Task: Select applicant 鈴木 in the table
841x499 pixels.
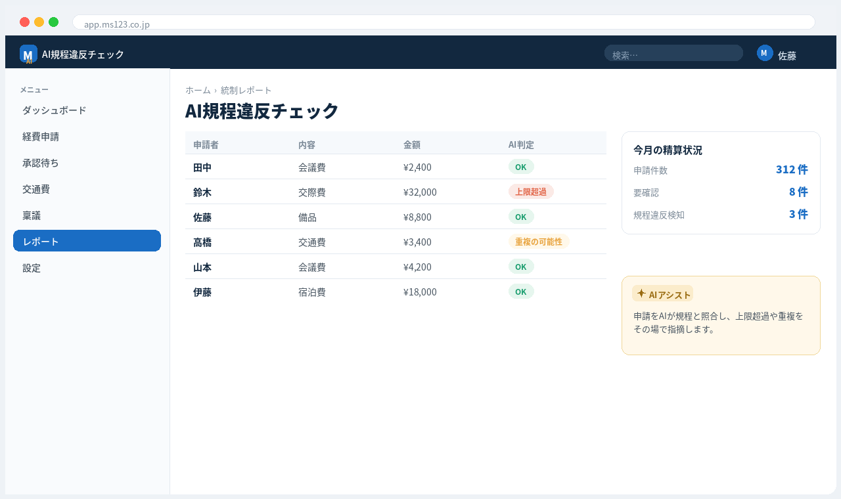Action: pos(202,192)
